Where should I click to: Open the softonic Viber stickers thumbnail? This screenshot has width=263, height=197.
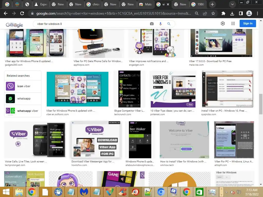[78, 89]
